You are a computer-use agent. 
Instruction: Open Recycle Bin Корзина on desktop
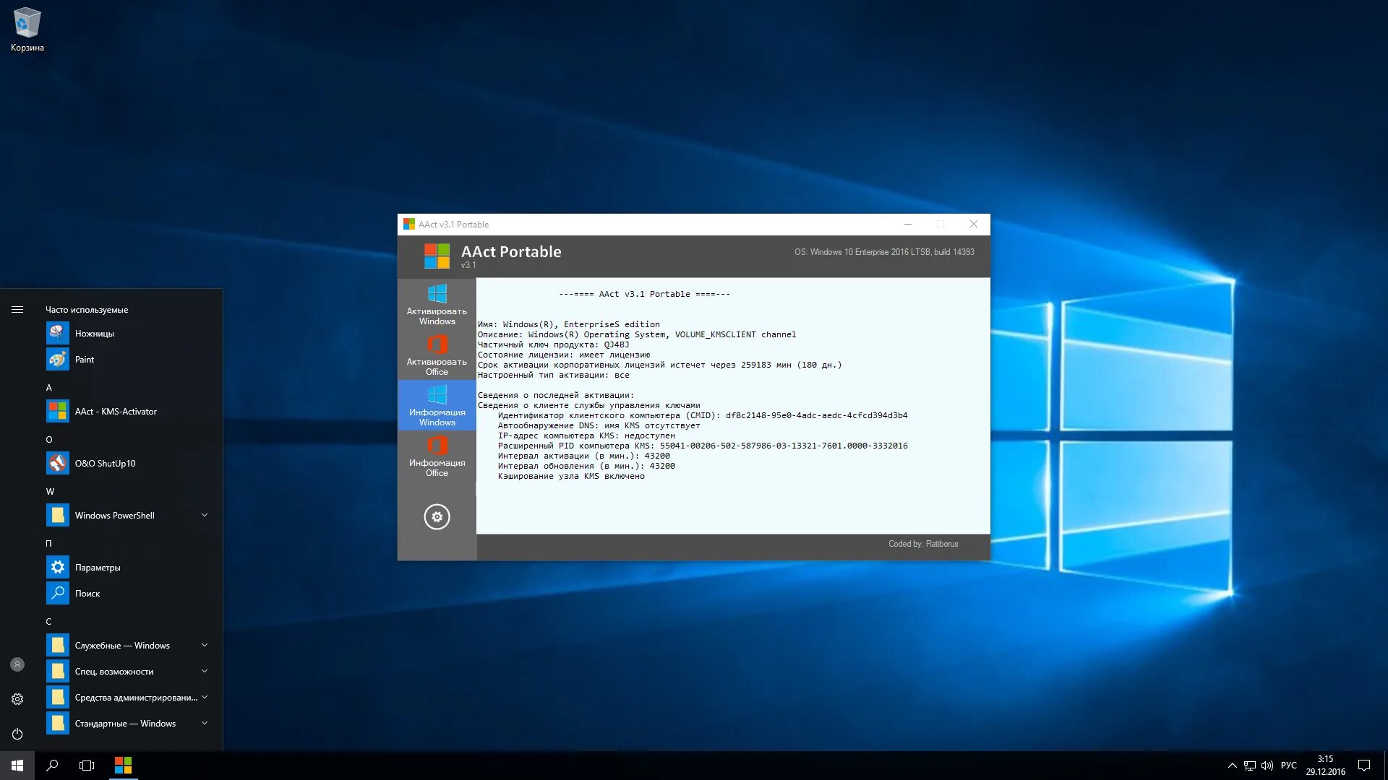tap(27, 30)
